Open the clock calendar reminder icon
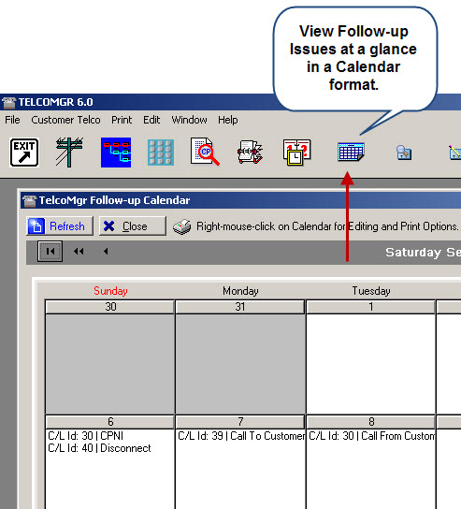This screenshot has width=461, height=509. (x=296, y=153)
